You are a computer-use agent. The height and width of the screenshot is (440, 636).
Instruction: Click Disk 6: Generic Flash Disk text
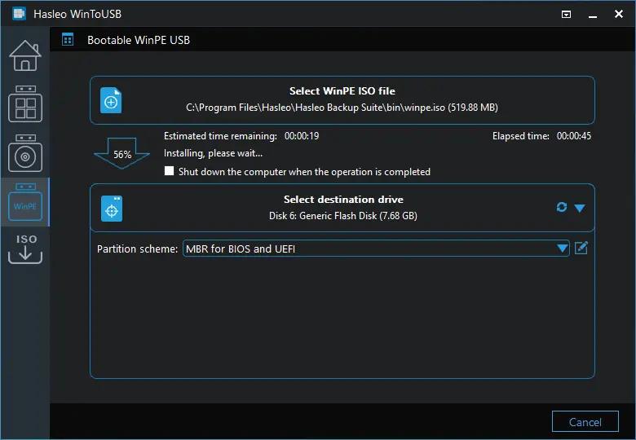coord(343,216)
